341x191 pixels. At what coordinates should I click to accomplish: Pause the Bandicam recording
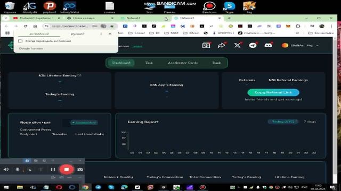coord(53,169)
